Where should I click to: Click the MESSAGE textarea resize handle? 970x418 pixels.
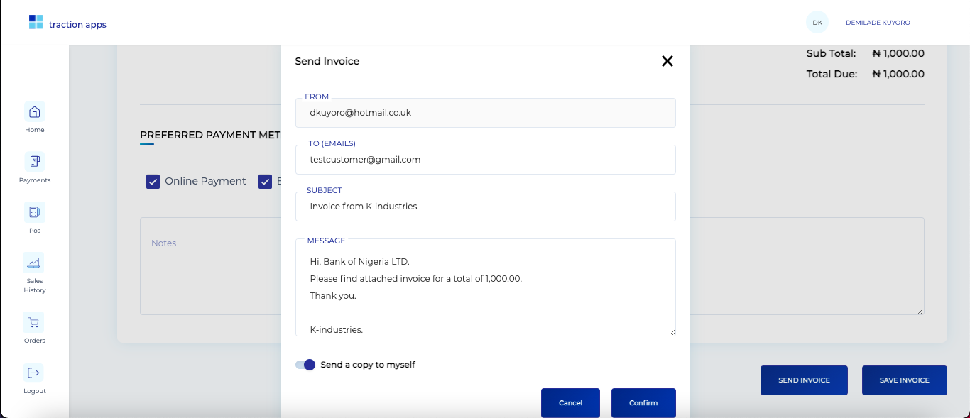coord(672,332)
